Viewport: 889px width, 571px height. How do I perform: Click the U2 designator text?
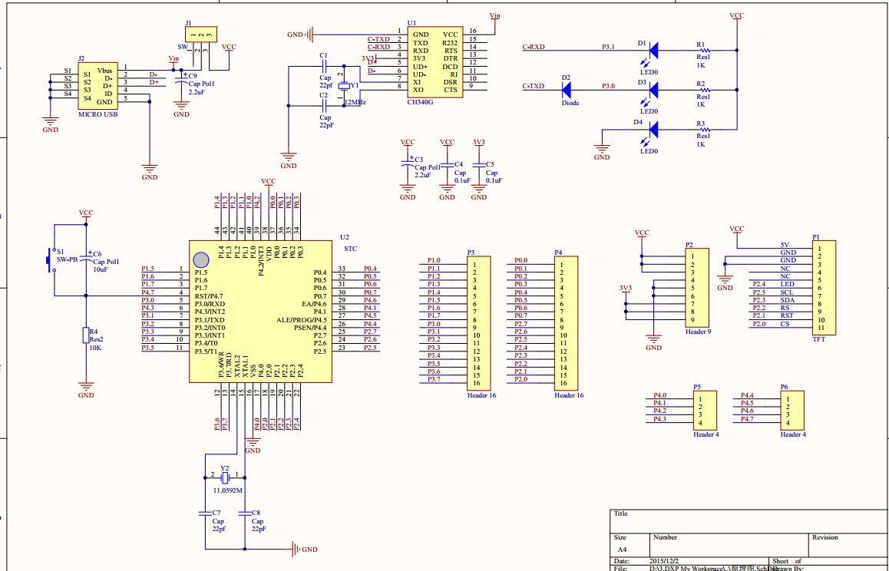pos(345,237)
